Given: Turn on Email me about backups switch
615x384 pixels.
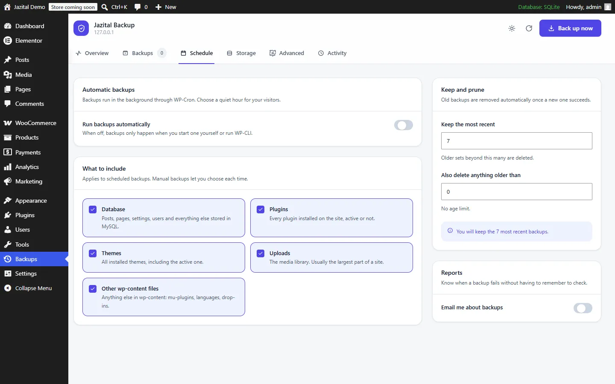Looking at the screenshot, I should 583,308.
